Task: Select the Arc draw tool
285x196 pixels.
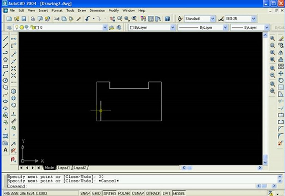Action: pos(5,73)
